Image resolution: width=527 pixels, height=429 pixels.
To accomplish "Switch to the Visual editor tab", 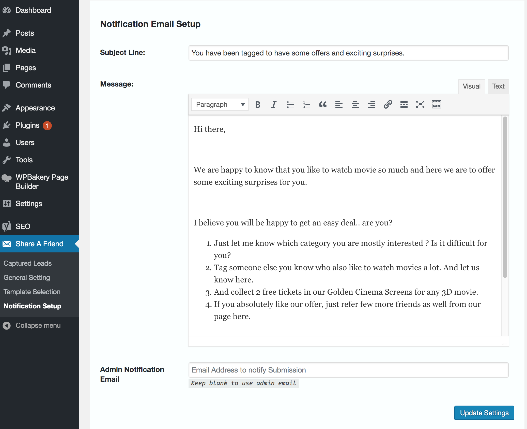I will (x=471, y=86).
